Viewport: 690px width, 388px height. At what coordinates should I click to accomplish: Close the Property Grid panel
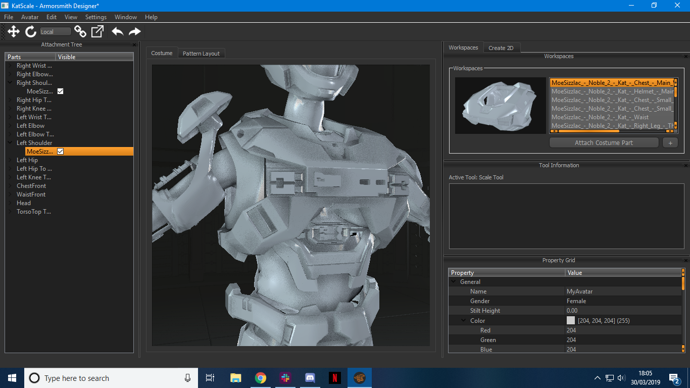point(686,261)
